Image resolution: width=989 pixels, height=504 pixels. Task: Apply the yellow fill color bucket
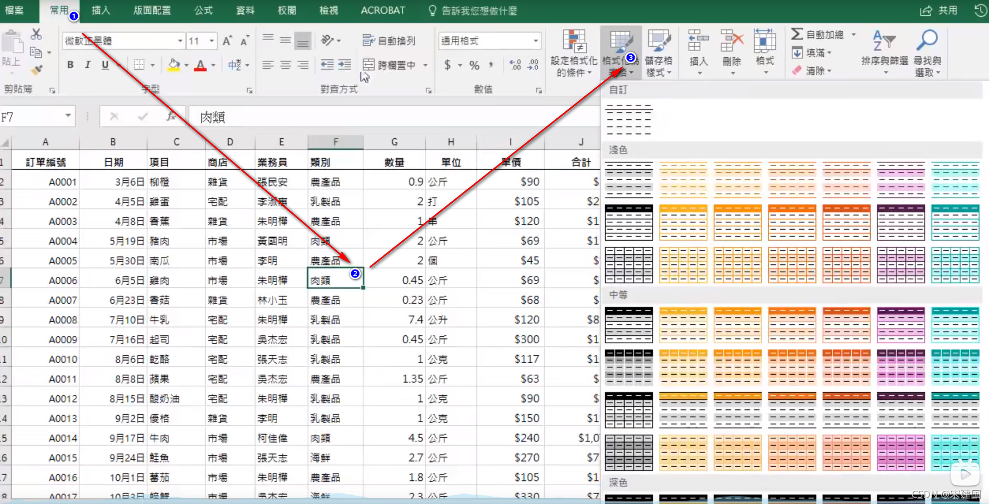pyautogui.click(x=174, y=65)
